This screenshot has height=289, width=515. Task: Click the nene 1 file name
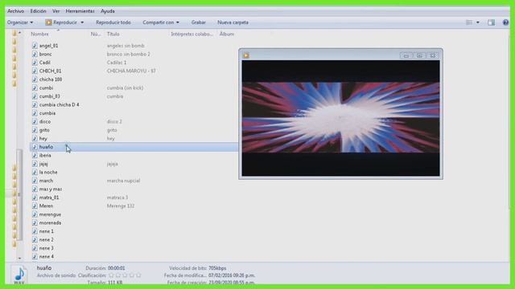pos(47,231)
